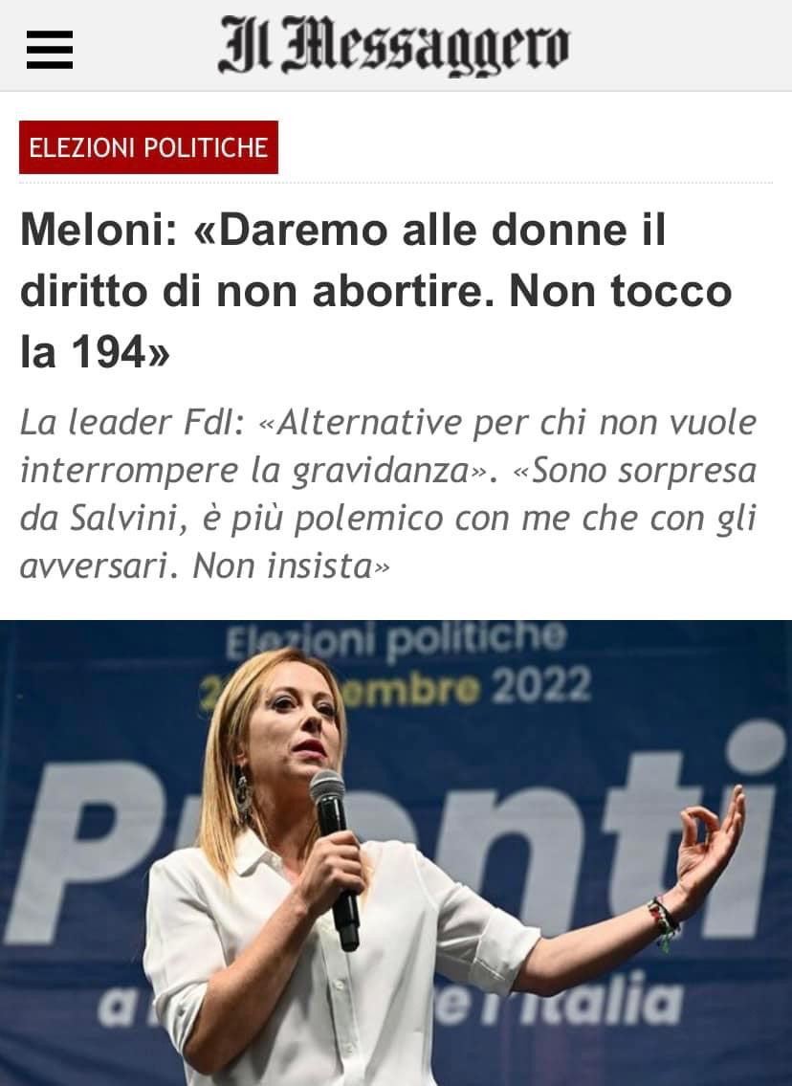Open the hamburger navigation menu
Screen dimensions: 792x1086
click(50, 50)
